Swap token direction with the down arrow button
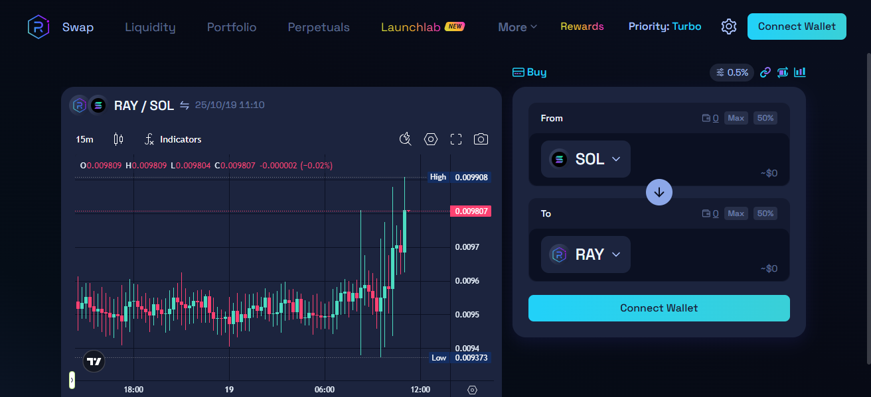The image size is (871, 397). 659,192
